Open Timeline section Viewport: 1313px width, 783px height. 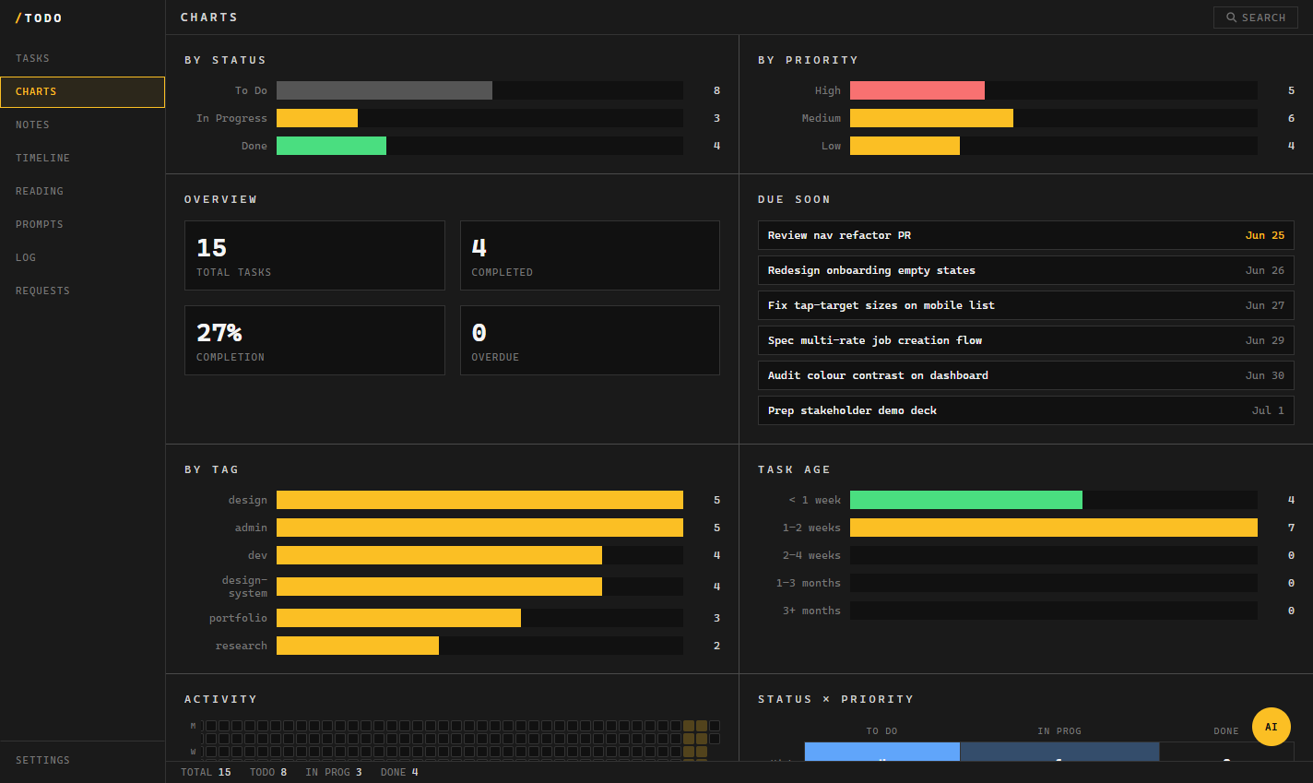point(82,158)
